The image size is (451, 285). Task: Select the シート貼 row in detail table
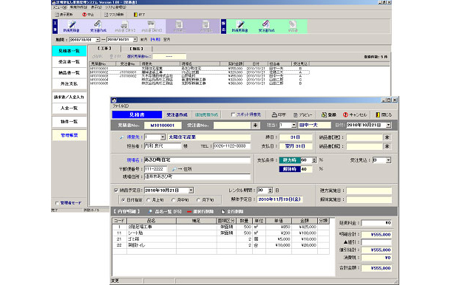click(x=220, y=233)
